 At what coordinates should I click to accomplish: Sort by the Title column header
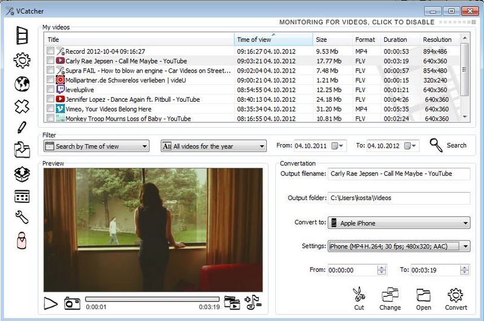point(139,39)
